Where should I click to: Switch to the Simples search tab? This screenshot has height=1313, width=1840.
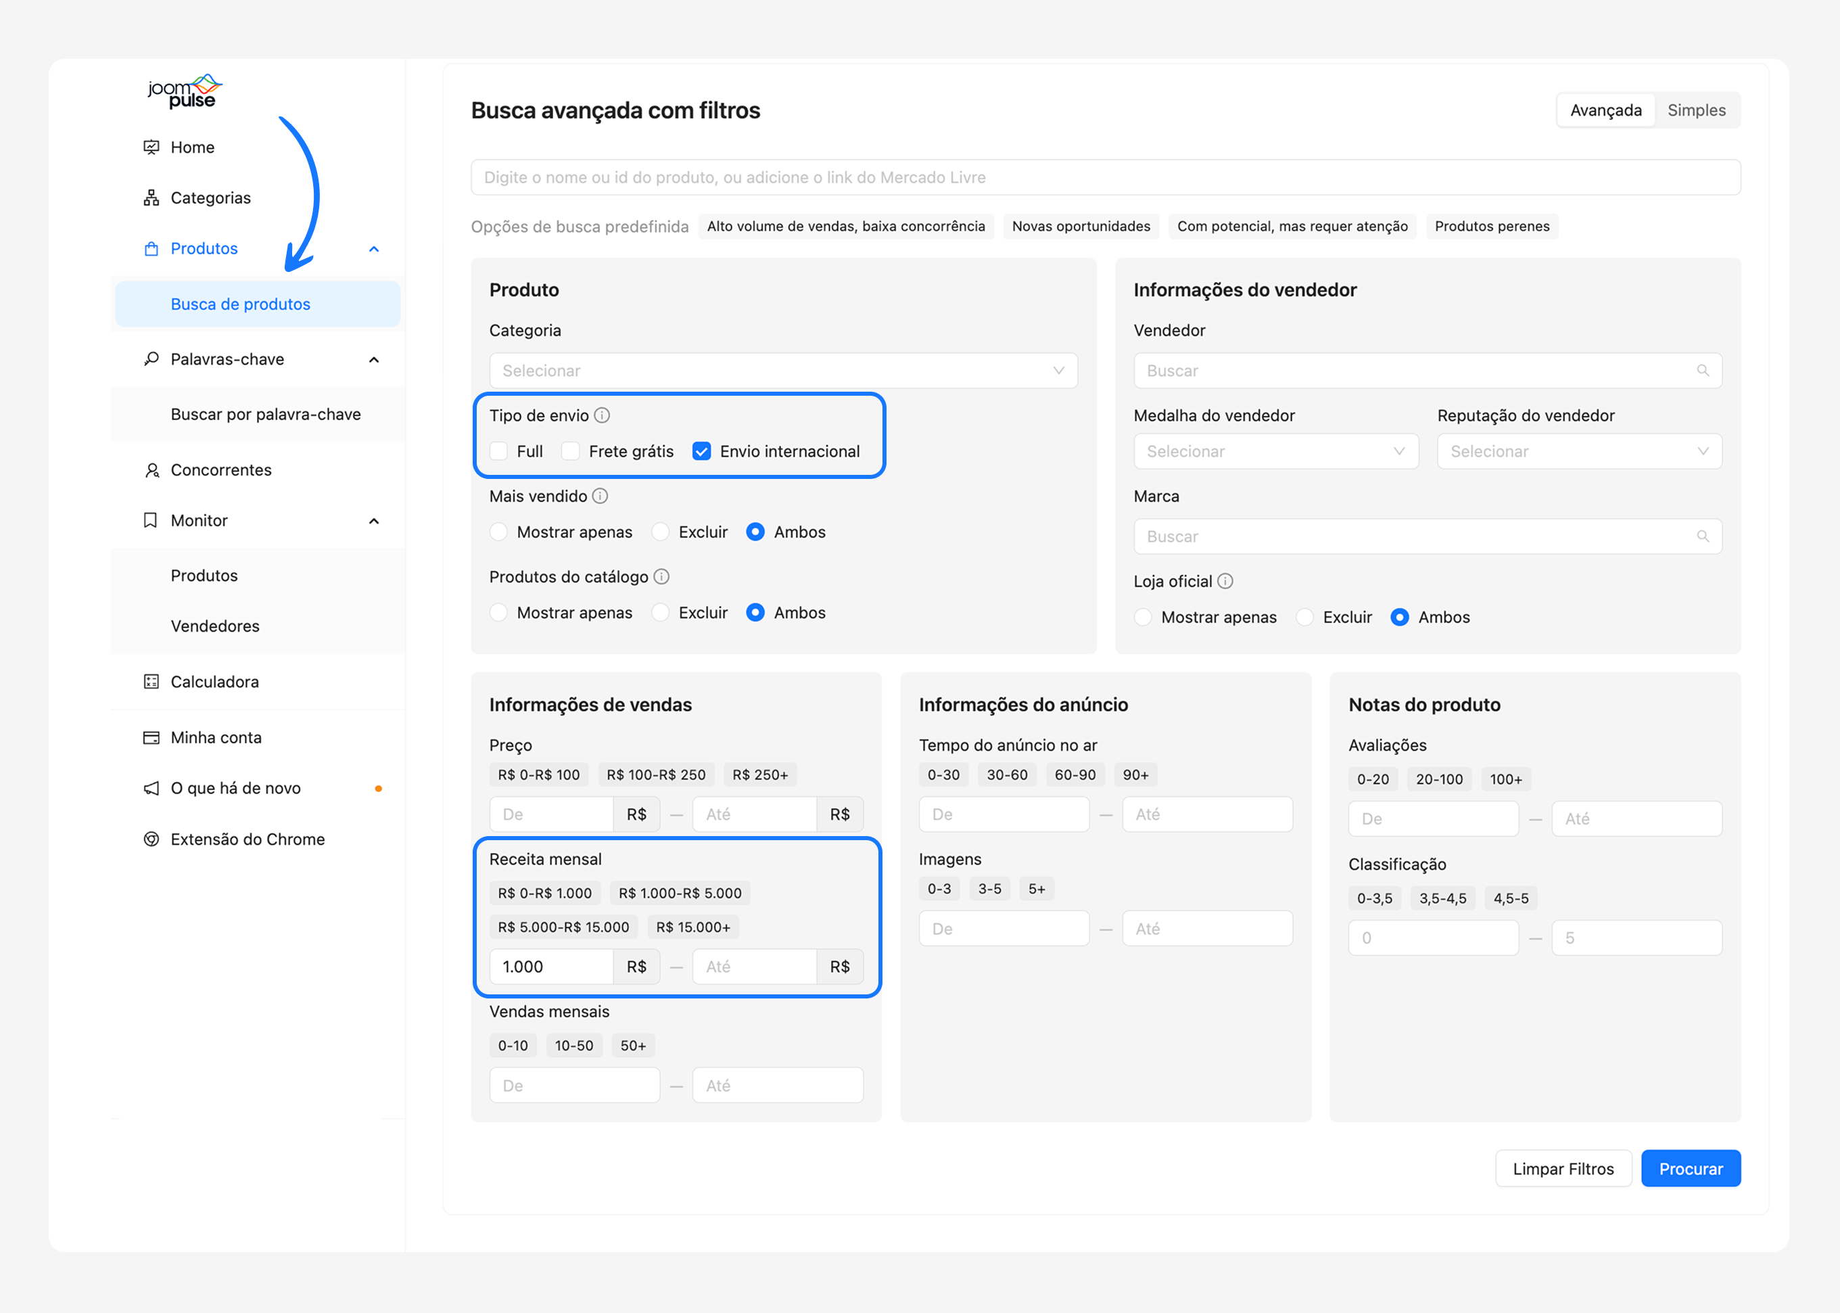point(1695,110)
